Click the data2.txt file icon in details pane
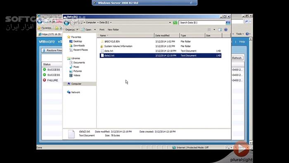This screenshot has width=289, height=163. point(71,134)
